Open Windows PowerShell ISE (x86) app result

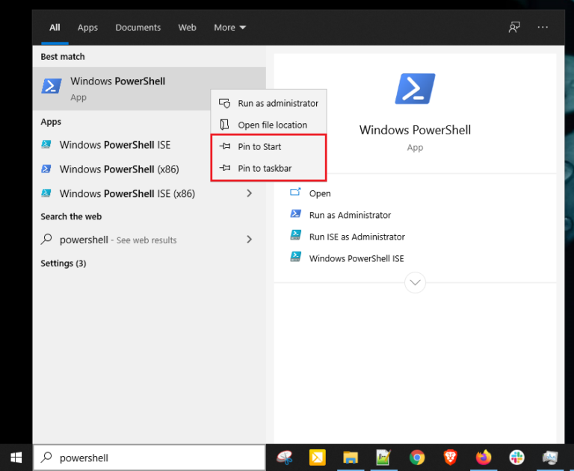click(x=149, y=193)
